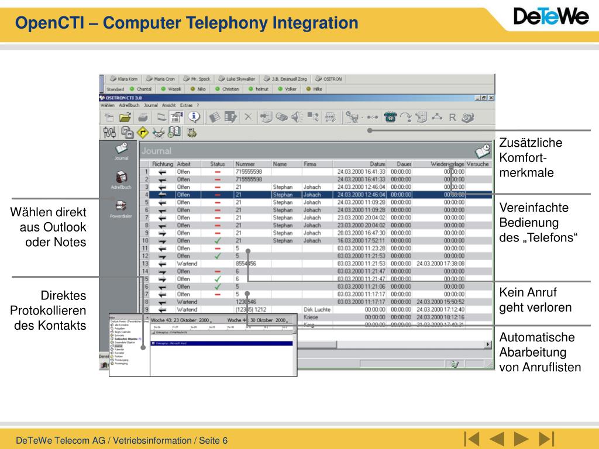The image size is (599, 449).
Task: Click the curved arrow call-forward icon
Action: click(406, 117)
